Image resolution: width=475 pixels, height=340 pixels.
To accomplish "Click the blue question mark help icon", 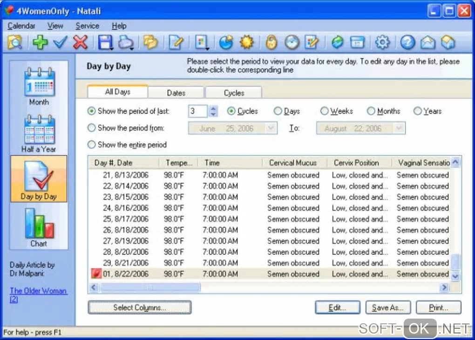I will coord(407,42).
